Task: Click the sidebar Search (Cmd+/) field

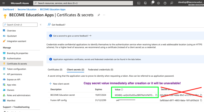Action: click(20, 25)
